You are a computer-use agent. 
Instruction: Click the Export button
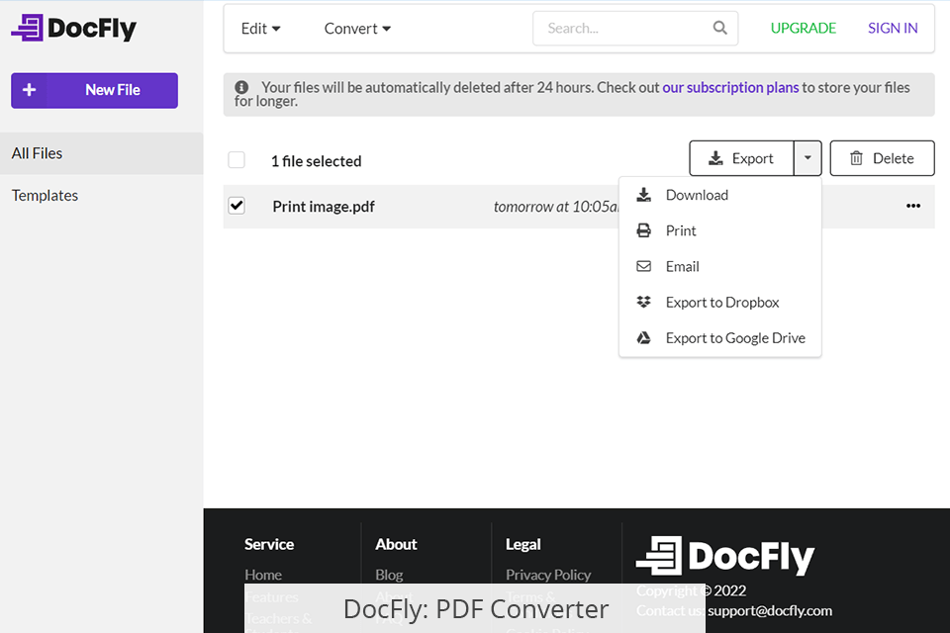pos(741,158)
